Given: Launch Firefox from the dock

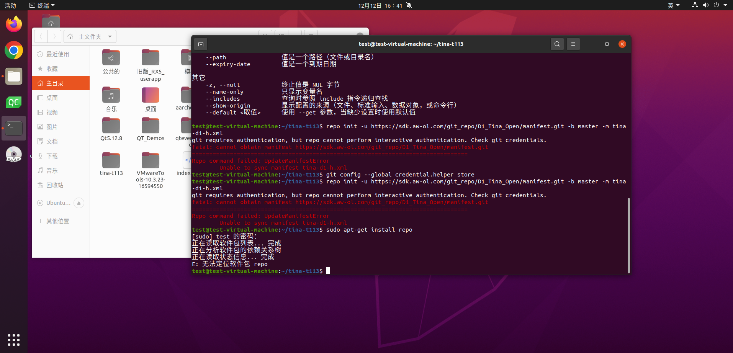Looking at the screenshot, I should pyautogui.click(x=14, y=25).
